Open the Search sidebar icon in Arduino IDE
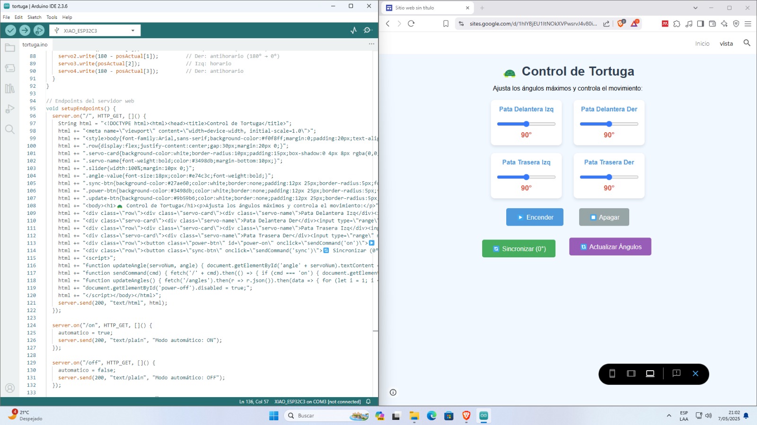 (x=9, y=129)
